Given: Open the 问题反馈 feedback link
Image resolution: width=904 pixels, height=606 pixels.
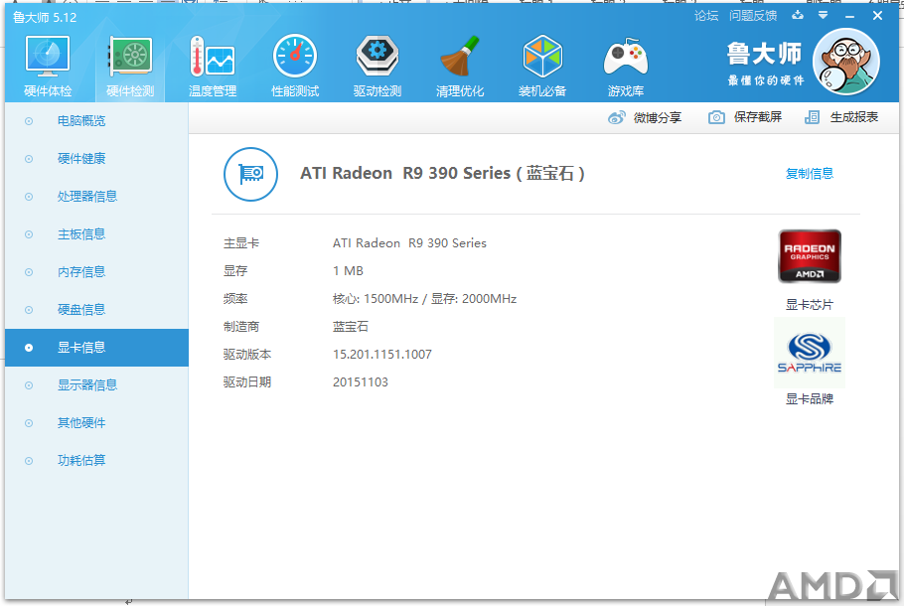Looking at the screenshot, I should pyautogui.click(x=753, y=16).
